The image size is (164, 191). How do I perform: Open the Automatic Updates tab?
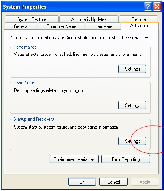coord(89,19)
